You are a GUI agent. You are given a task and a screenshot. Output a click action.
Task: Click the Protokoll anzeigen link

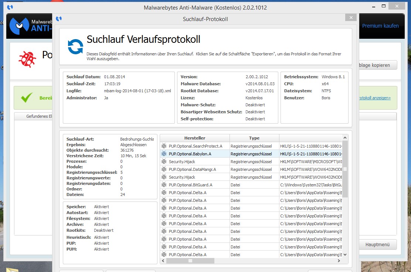[374, 98]
